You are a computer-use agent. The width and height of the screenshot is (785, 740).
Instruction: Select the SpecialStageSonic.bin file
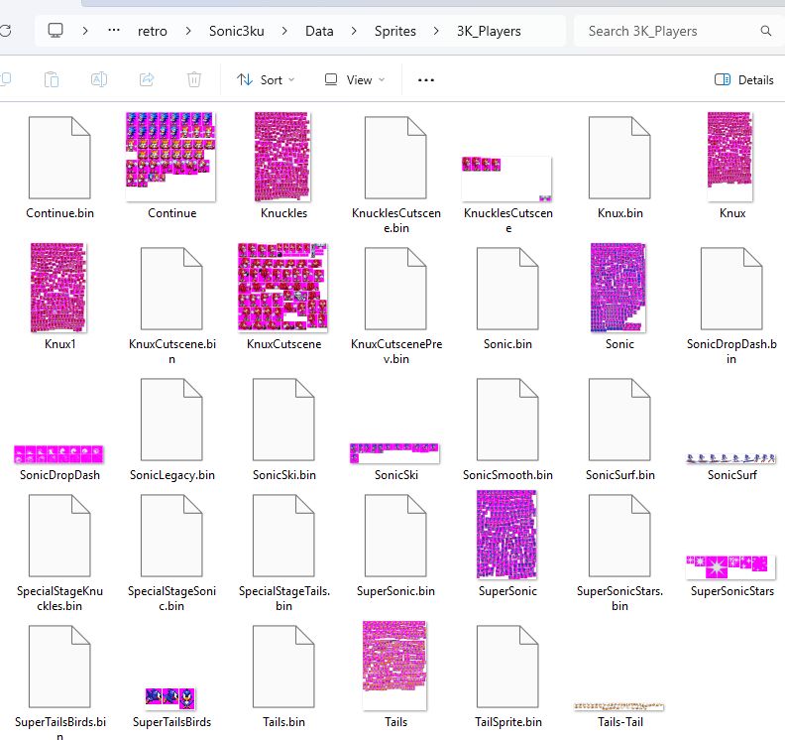pos(171,553)
